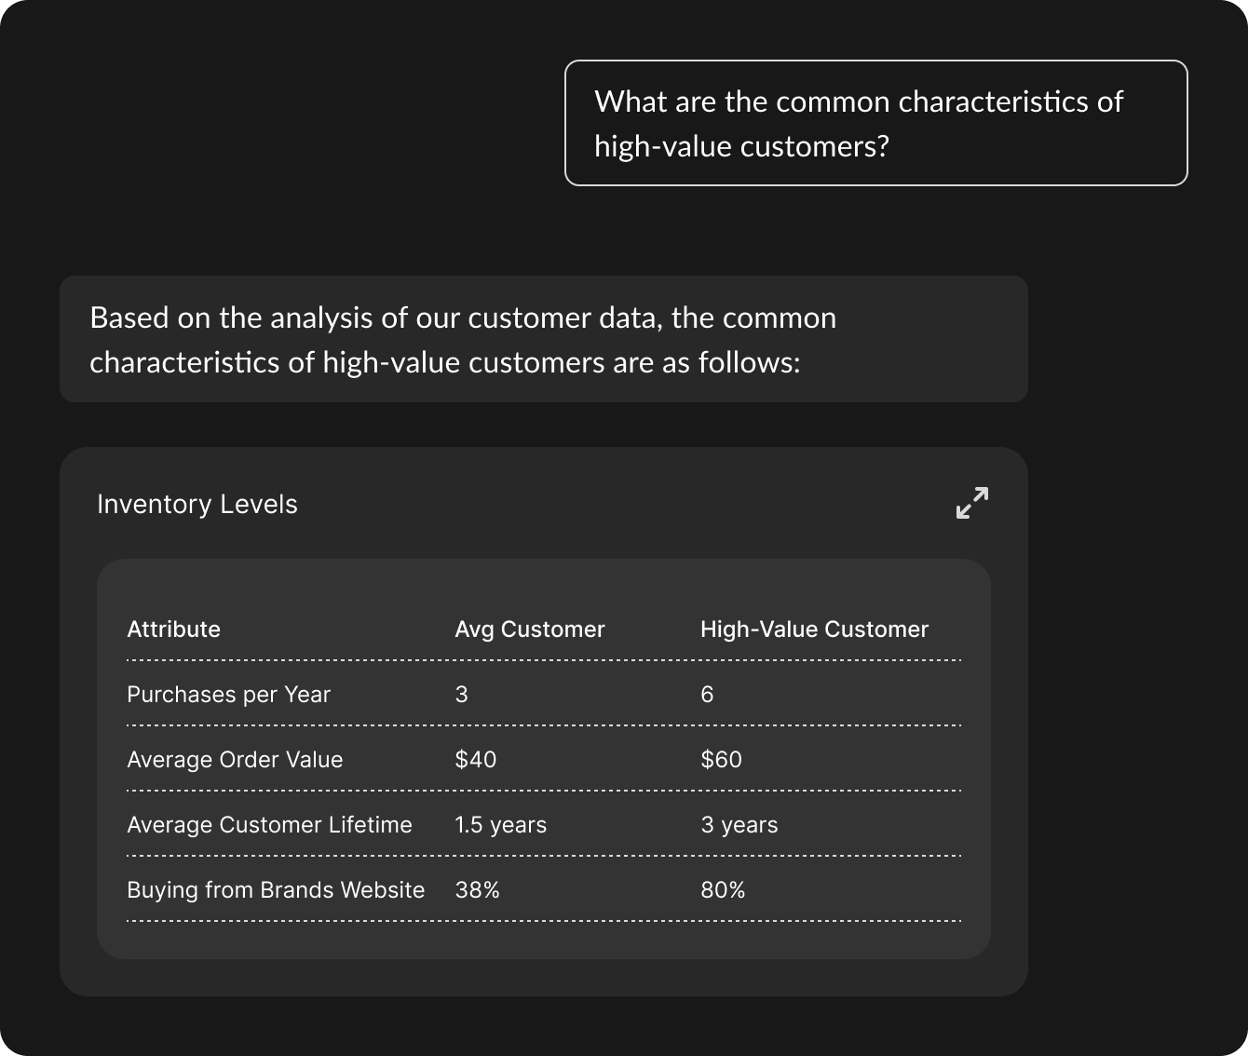The height and width of the screenshot is (1056, 1248).
Task: Click the 80% website purchase value
Action: pyautogui.click(x=723, y=889)
